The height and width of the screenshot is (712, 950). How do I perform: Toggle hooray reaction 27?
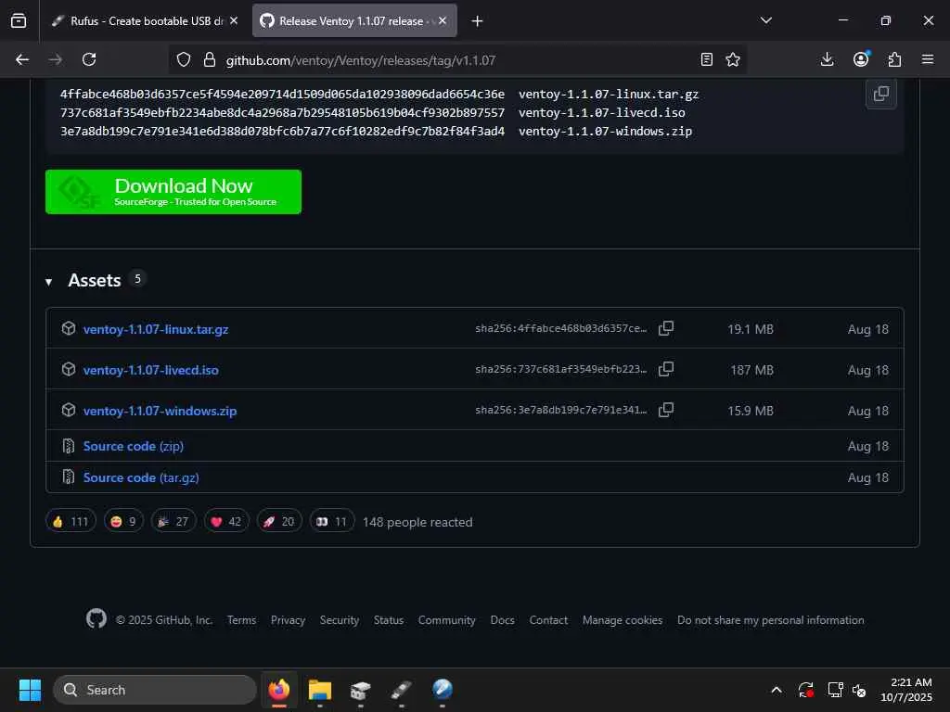point(173,521)
